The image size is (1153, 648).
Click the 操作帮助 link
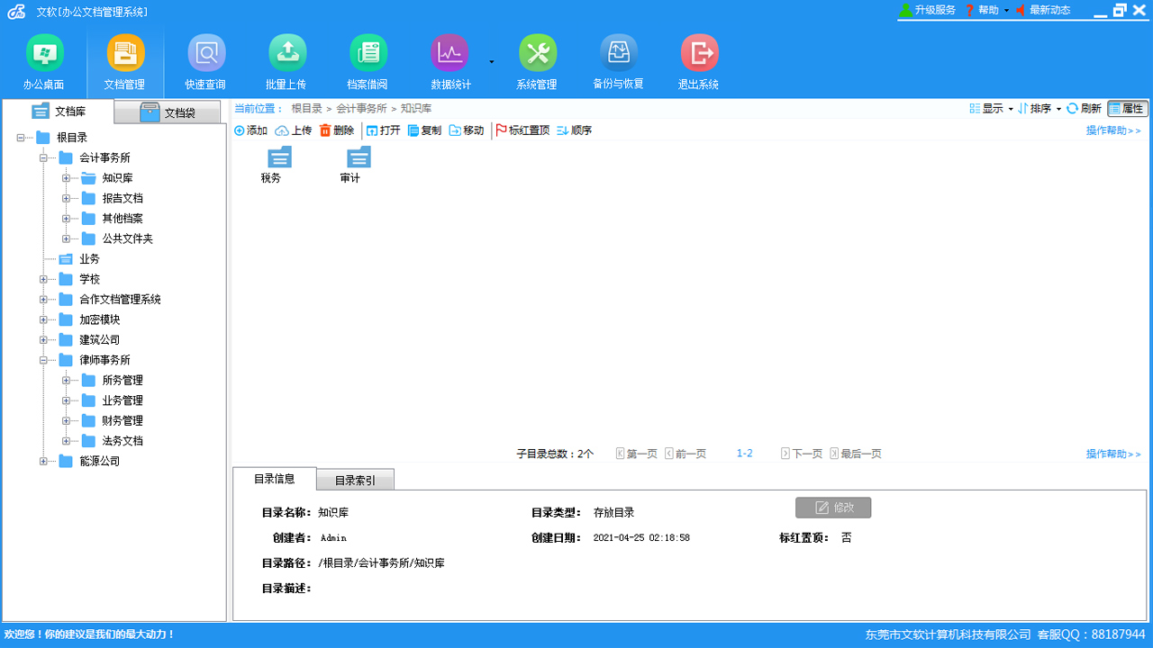point(1109,130)
